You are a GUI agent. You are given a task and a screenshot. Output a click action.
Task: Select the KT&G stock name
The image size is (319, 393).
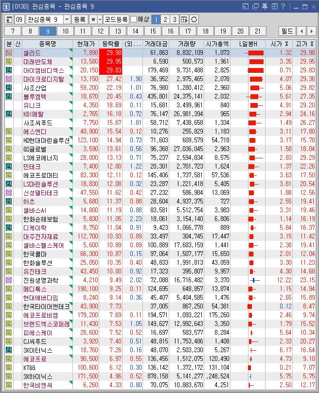(29, 368)
